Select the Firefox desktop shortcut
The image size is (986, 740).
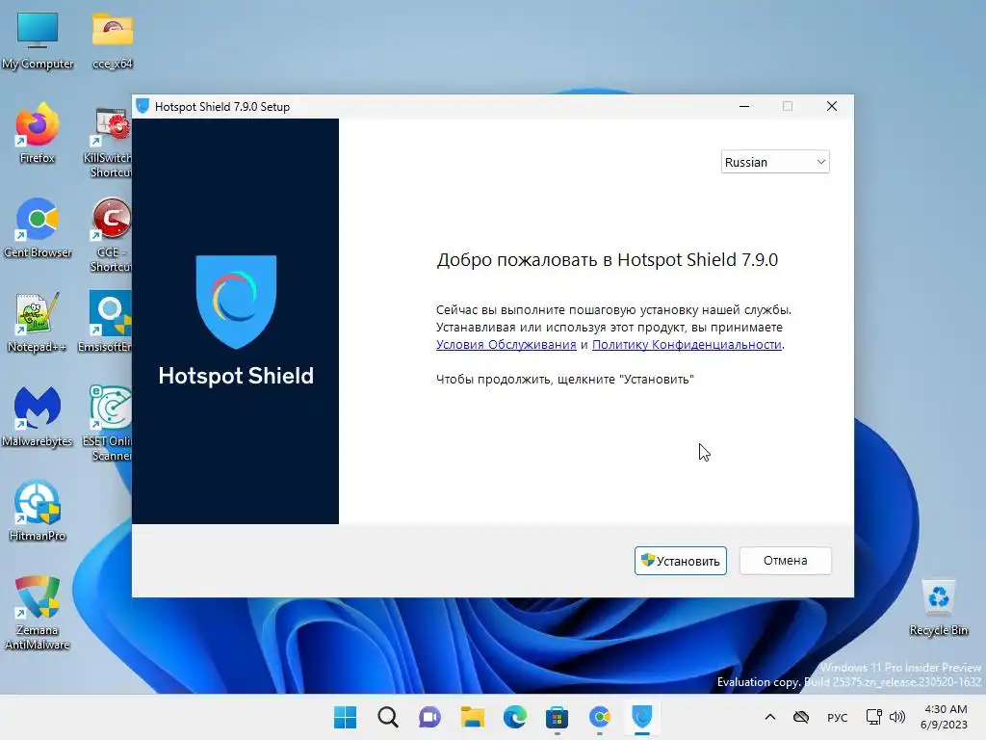(38, 134)
